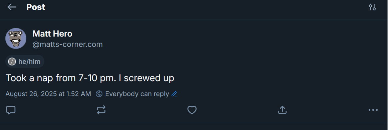Click the globe icon beside reply setting
388x130 pixels.
coord(99,94)
